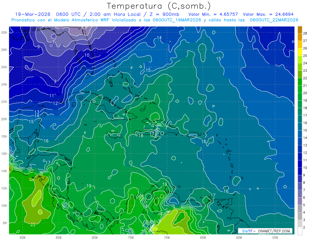Click the 0600UTC_22MAR2026 valid time text
312x241 pixels.
[x=274, y=20]
